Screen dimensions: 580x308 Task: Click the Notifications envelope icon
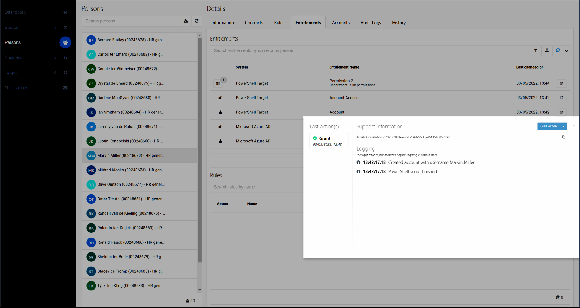point(65,88)
